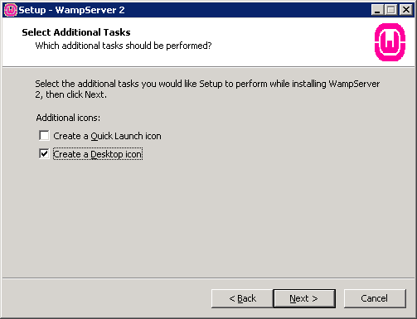This screenshot has height=319, width=417.
Task: Go back with the < Back button
Action: coord(242,298)
